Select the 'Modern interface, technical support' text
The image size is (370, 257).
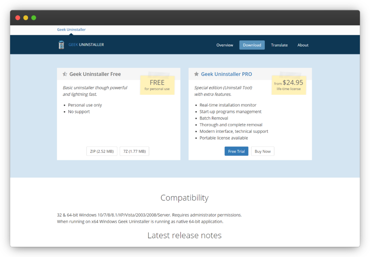234,131
